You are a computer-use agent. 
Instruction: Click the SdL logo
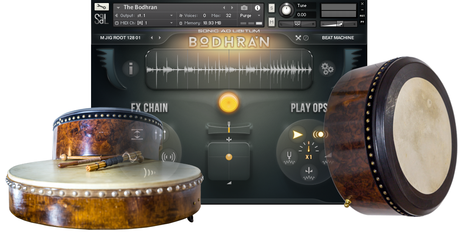click(102, 19)
